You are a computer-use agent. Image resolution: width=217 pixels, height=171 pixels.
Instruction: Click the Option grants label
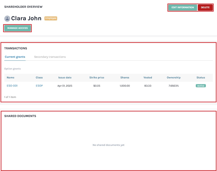pyautogui.click(x=12, y=69)
